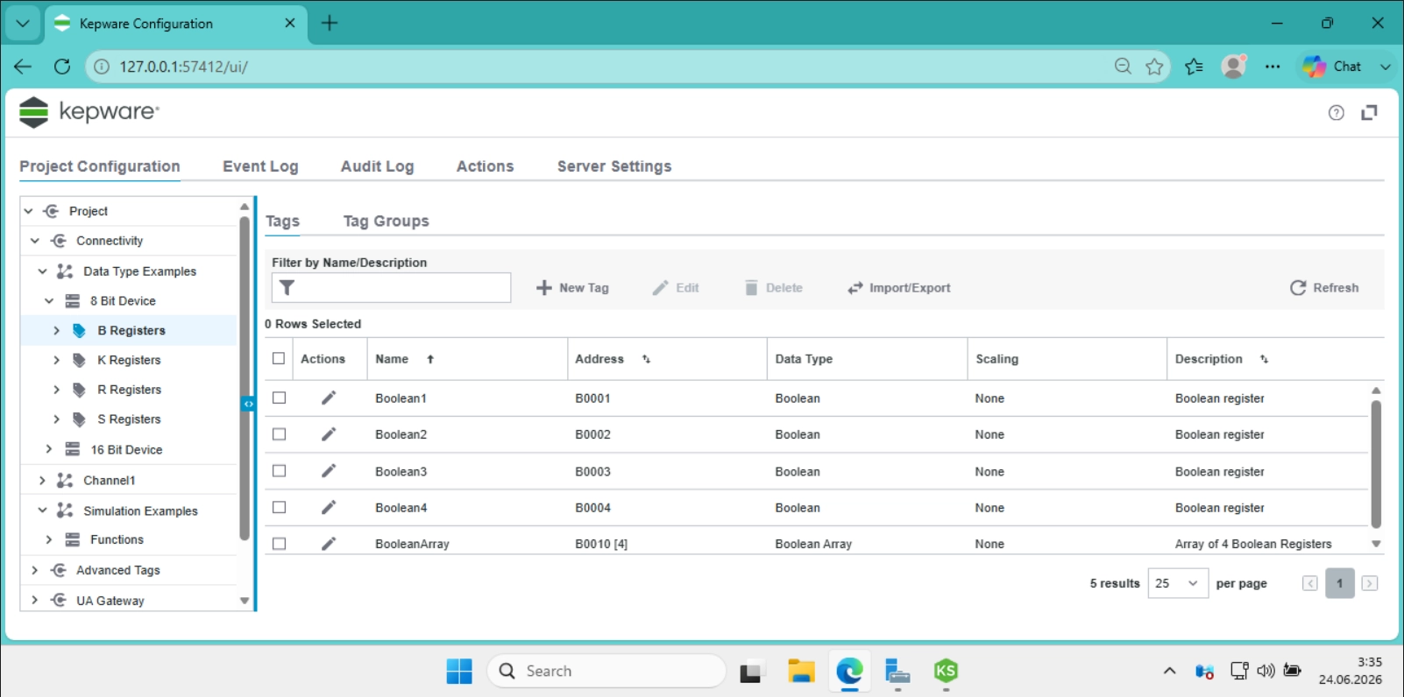Click the channel icon beside Data Type Examples
This screenshot has height=697, width=1404.
[x=65, y=271]
